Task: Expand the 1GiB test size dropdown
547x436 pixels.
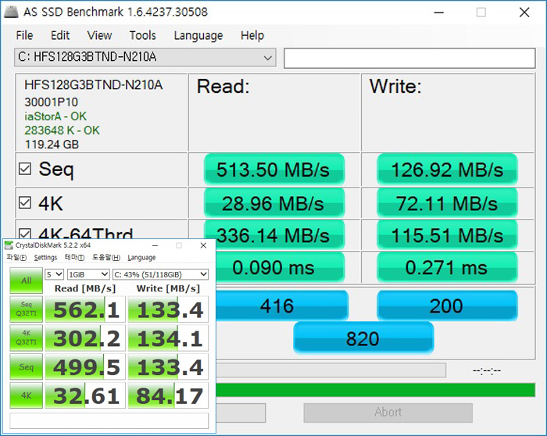Action: pos(88,274)
